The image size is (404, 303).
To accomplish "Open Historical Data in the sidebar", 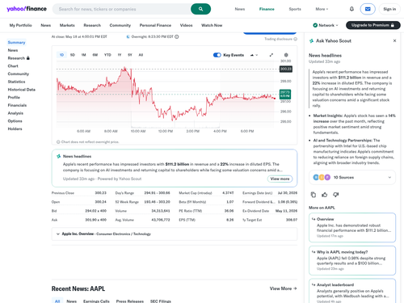I will pyautogui.click(x=22, y=90).
